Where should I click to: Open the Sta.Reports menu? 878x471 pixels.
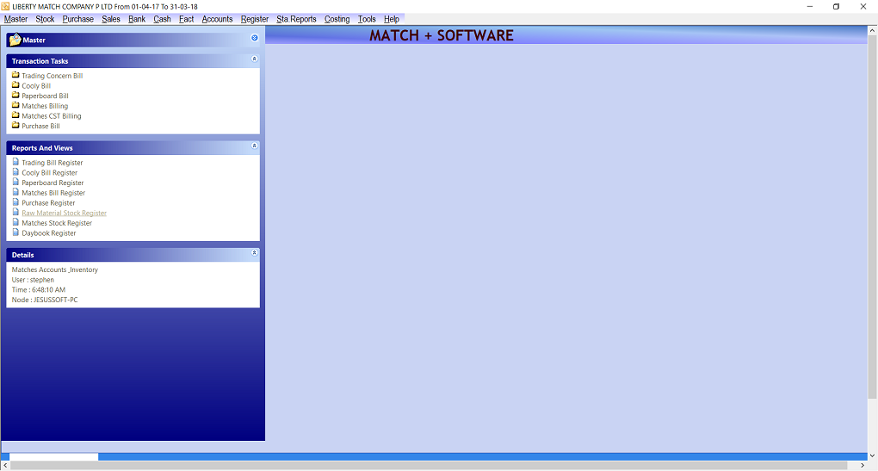(296, 19)
